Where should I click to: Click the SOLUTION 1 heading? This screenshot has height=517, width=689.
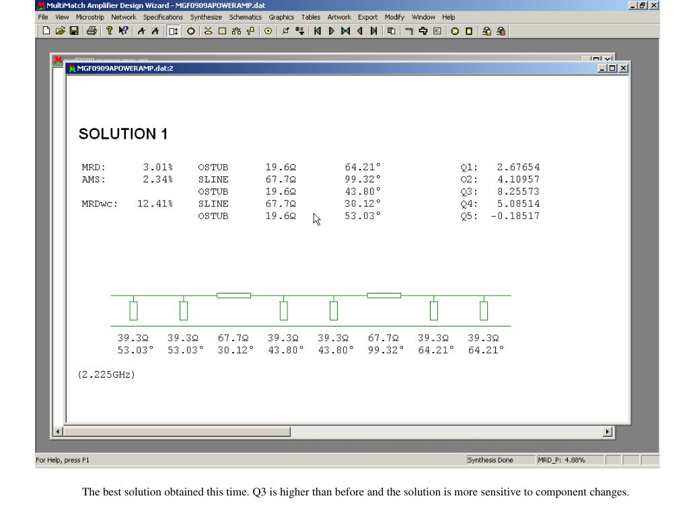[123, 134]
